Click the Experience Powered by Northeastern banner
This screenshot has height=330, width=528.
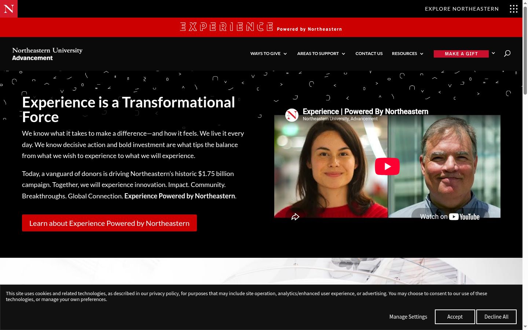pyautogui.click(x=261, y=27)
